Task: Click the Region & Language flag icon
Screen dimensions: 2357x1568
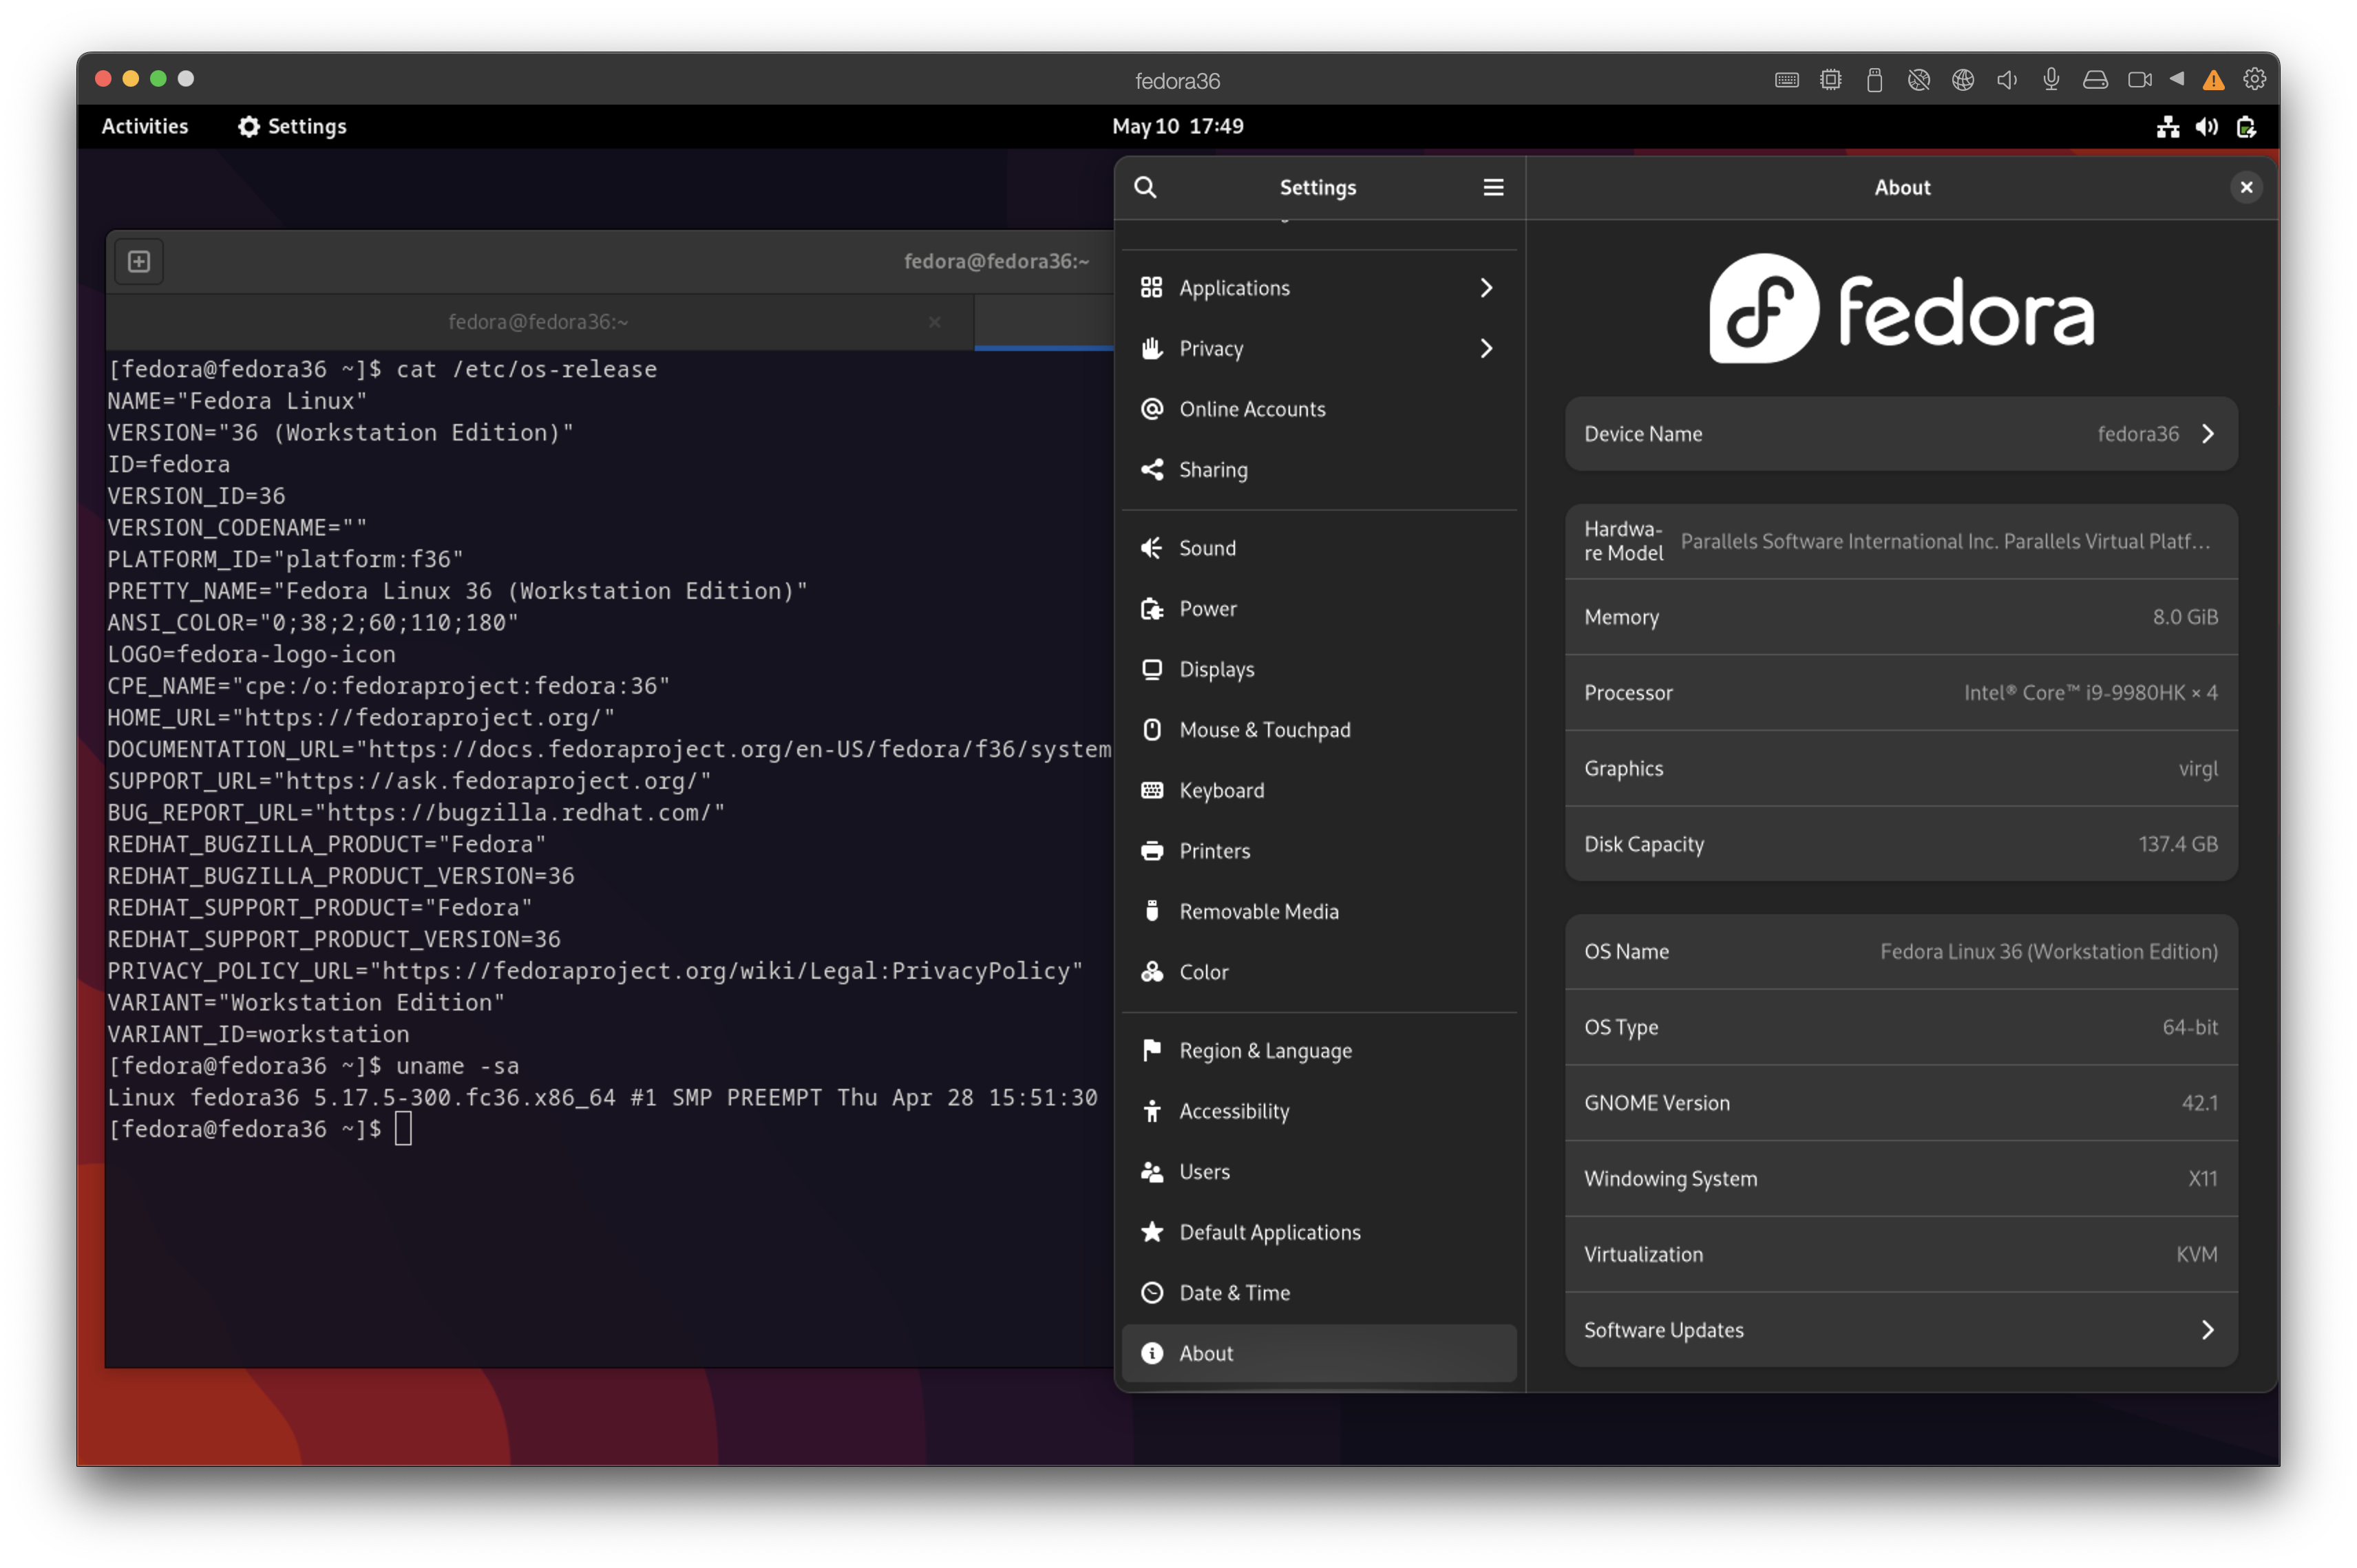Action: click(1151, 1050)
